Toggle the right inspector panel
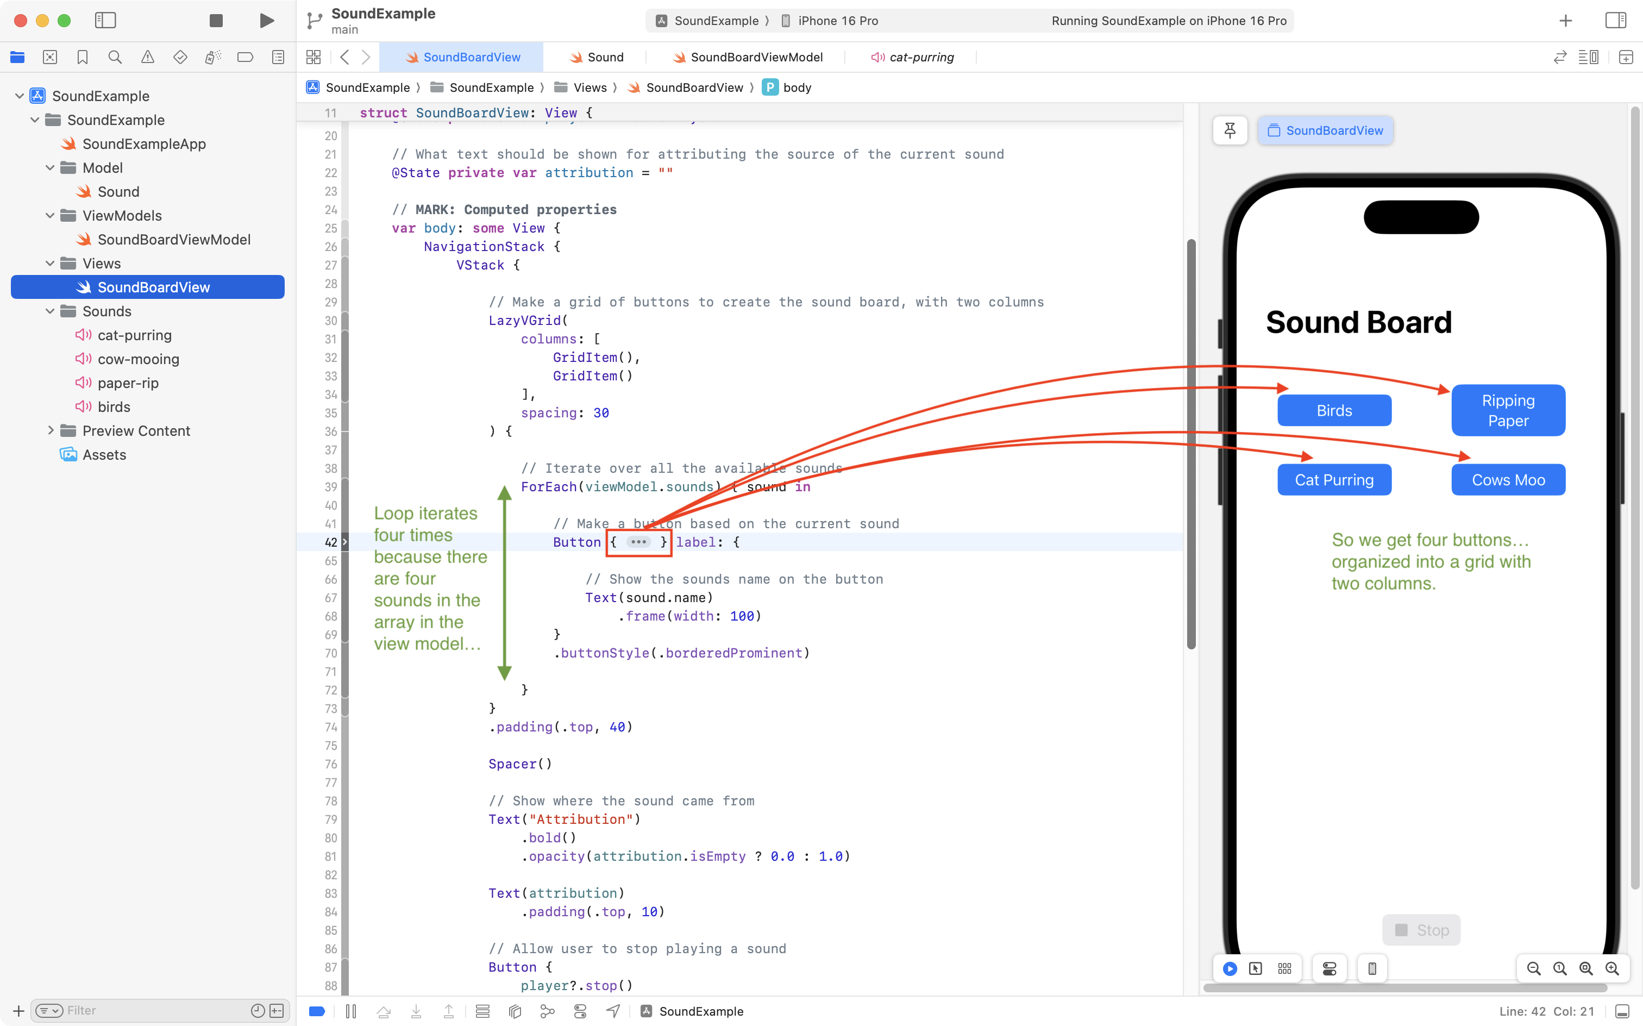The image size is (1643, 1026). pos(1615,20)
